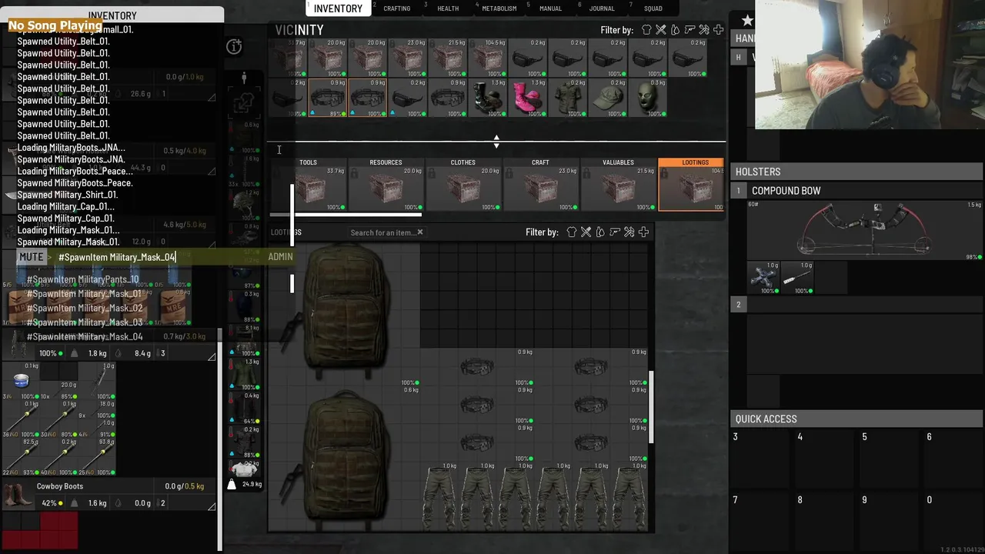Filter Vicinity by tools hammer icon

pyautogui.click(x=704, y=30)
